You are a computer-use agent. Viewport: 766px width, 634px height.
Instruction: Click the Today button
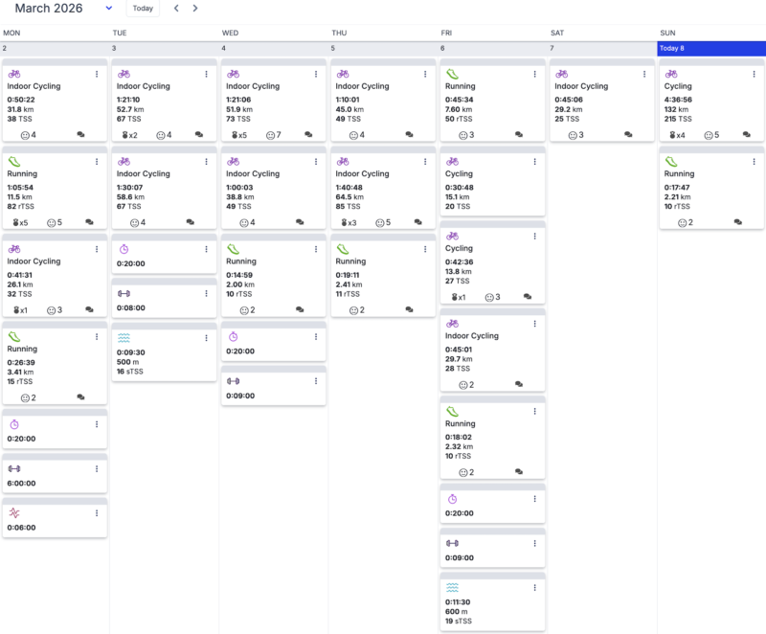click(x=143, y=9)
